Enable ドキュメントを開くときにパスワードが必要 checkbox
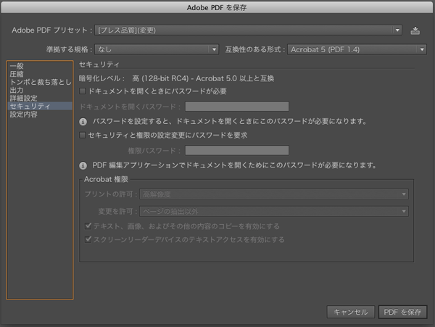 tap(83, 91)
